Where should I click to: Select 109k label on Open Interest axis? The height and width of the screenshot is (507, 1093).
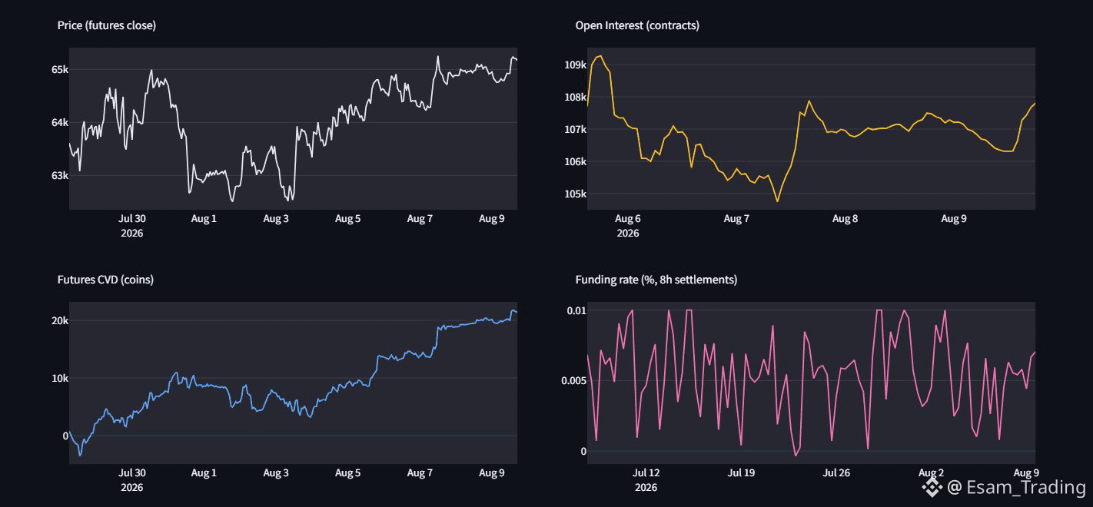(x=576, y=65)
